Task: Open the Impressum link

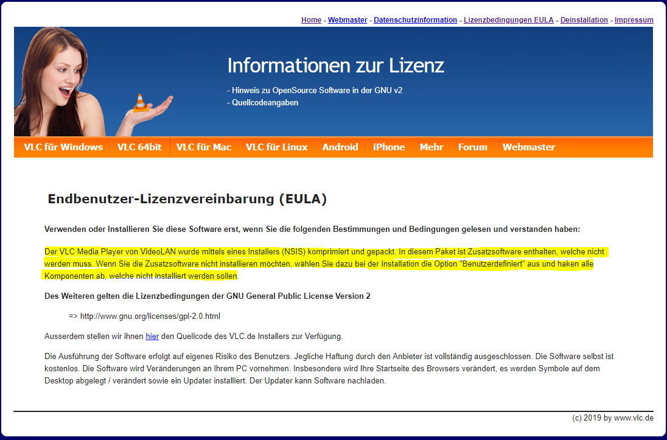Action: (x=634, y=20)
